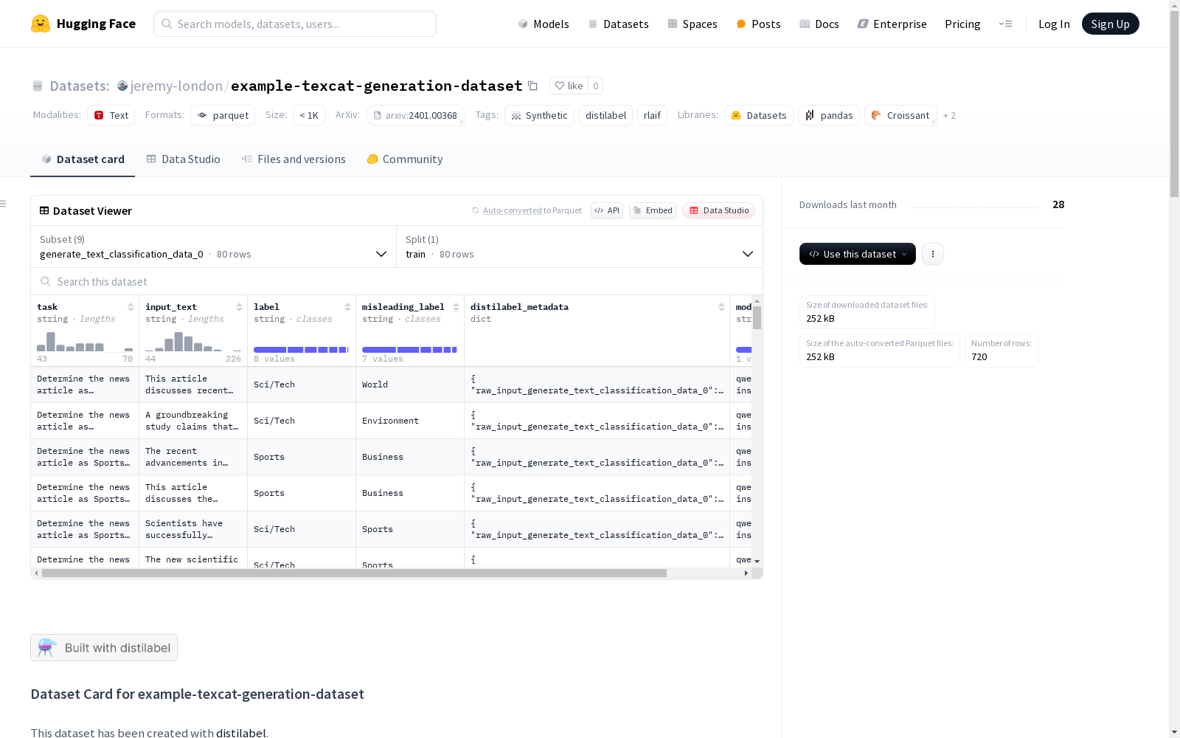Click the jeremy-london avatar icon
The width and height of the screenshot is (1180, 738).
point(122,86)
